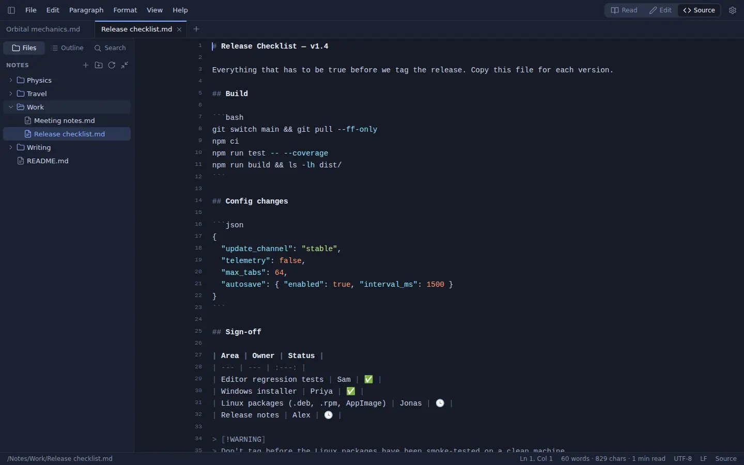The height and width of the screenshot is (465, 744).
Task: Click line number 14 in gutter
Action: (x=198, y=200)
